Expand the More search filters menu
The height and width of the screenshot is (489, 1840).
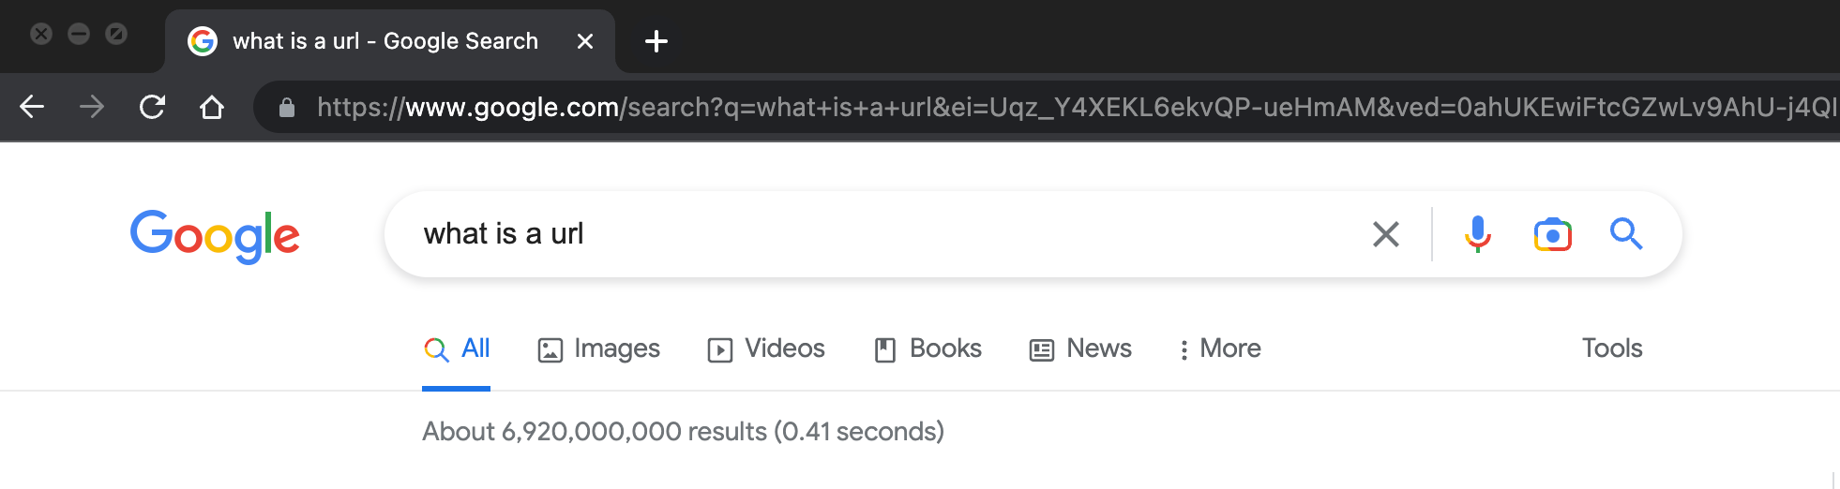point(1220,348)
